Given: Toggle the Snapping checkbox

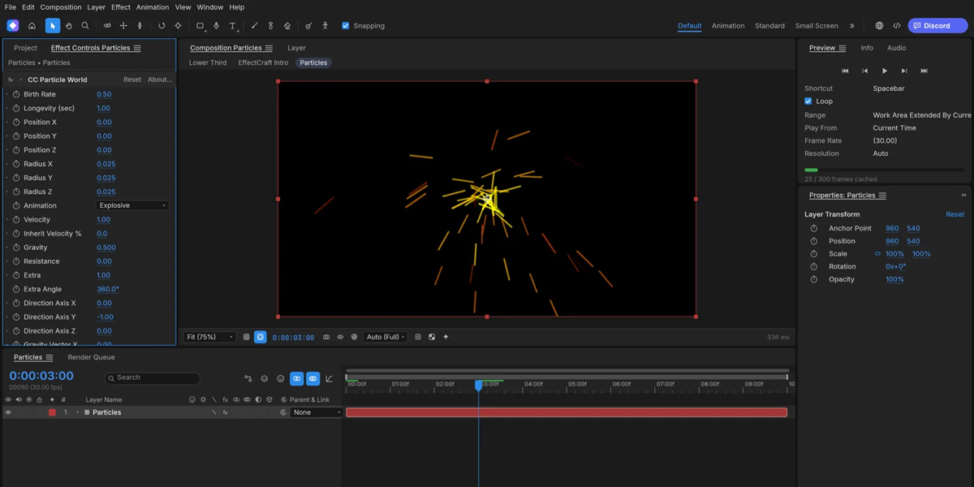Looking at the screenshot, I should pyautogui.click(x=346, y=26).
